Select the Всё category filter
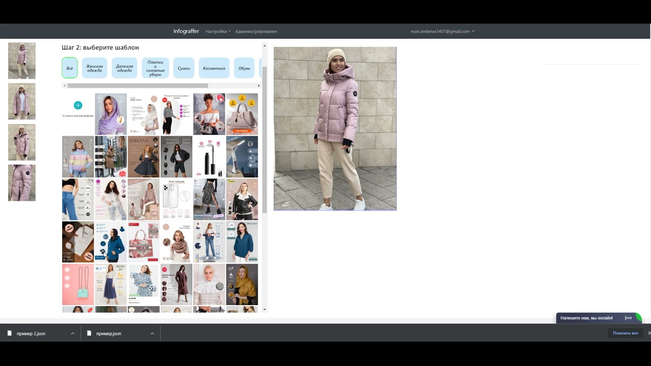 tap(70, 68)
